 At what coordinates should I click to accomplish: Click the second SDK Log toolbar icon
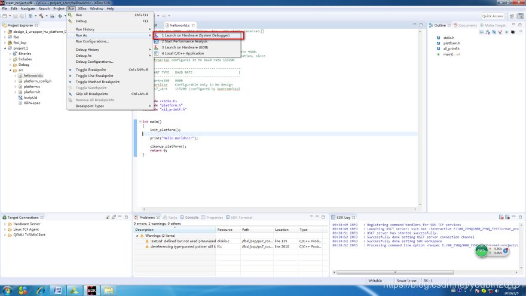pos(507,218)
